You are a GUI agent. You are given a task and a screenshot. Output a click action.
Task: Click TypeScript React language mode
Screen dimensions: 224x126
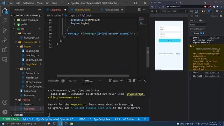click(x=103, y=119)
